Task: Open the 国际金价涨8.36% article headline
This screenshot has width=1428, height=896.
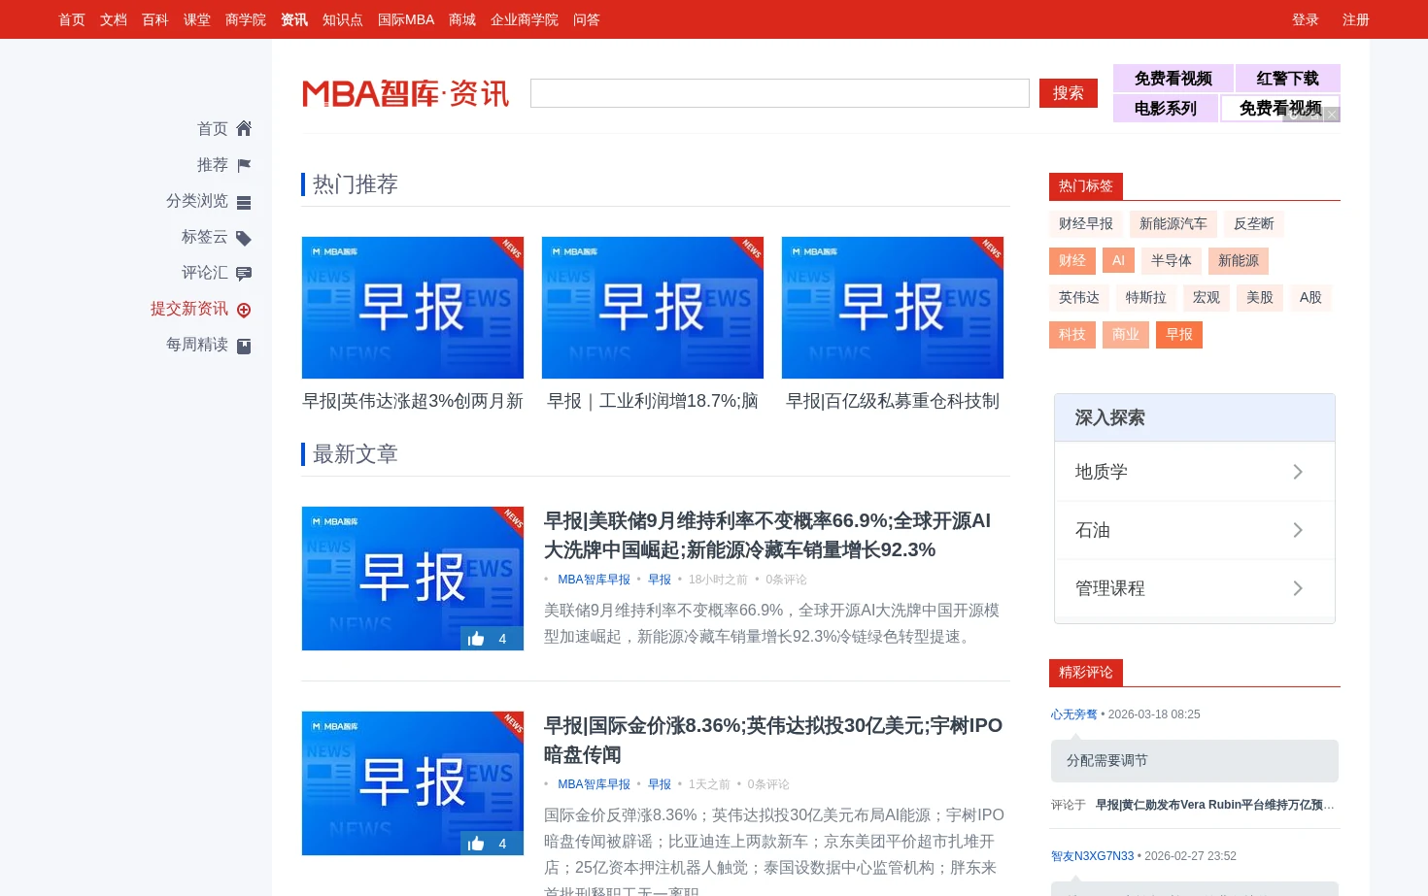Action: 773,740
